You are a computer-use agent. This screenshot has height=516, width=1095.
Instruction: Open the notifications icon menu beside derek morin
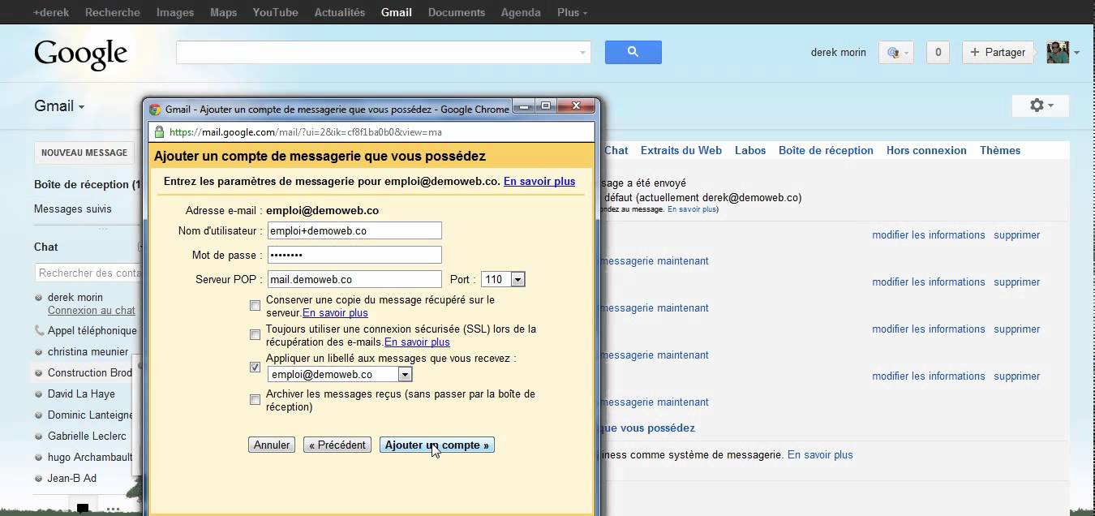pos(895,53)
